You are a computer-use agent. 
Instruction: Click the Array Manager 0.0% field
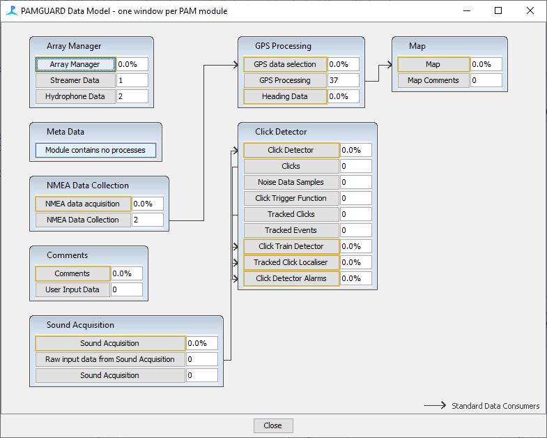(x=132, y=64)
